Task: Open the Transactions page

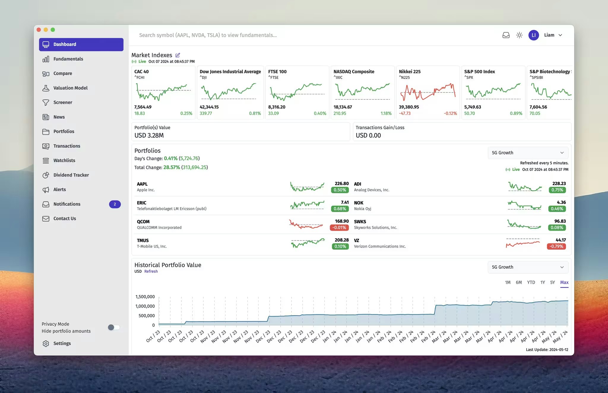Action: coord(81,146)
